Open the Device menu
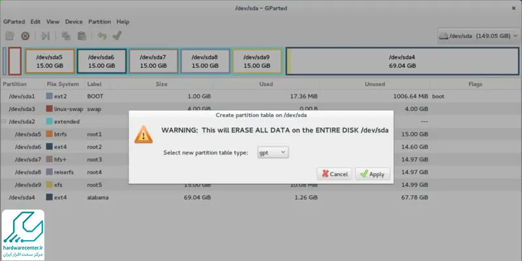The image size is (522, 261). (74, 22)
